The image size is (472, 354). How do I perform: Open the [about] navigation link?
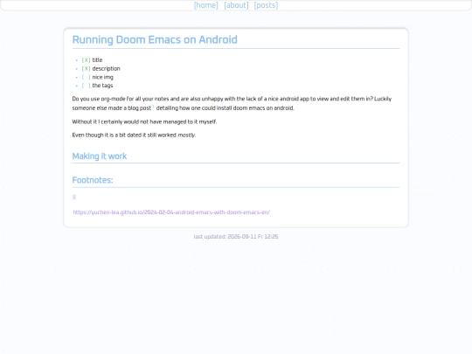point(236,5)
